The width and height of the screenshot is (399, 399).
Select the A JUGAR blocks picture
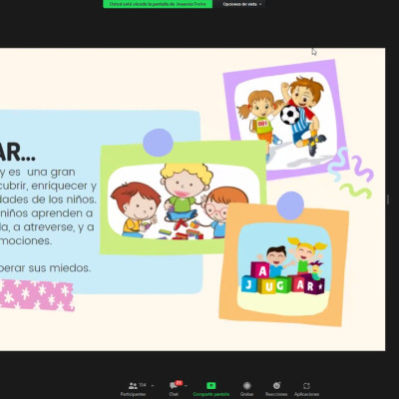(284, 269)
